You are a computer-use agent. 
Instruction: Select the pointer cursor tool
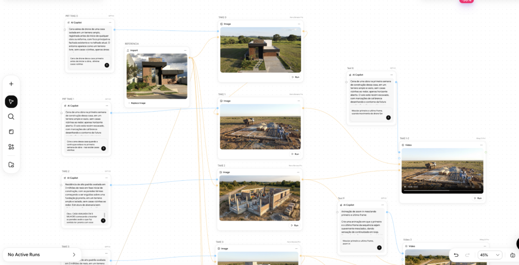pyautogui.click(x=11, y=102)
